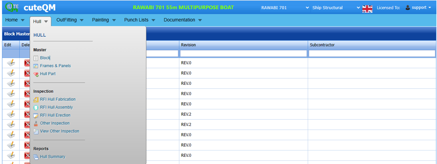The image size is (437, 164).
Task: Expand the Painting menu
Action: (x=104, y=20)
